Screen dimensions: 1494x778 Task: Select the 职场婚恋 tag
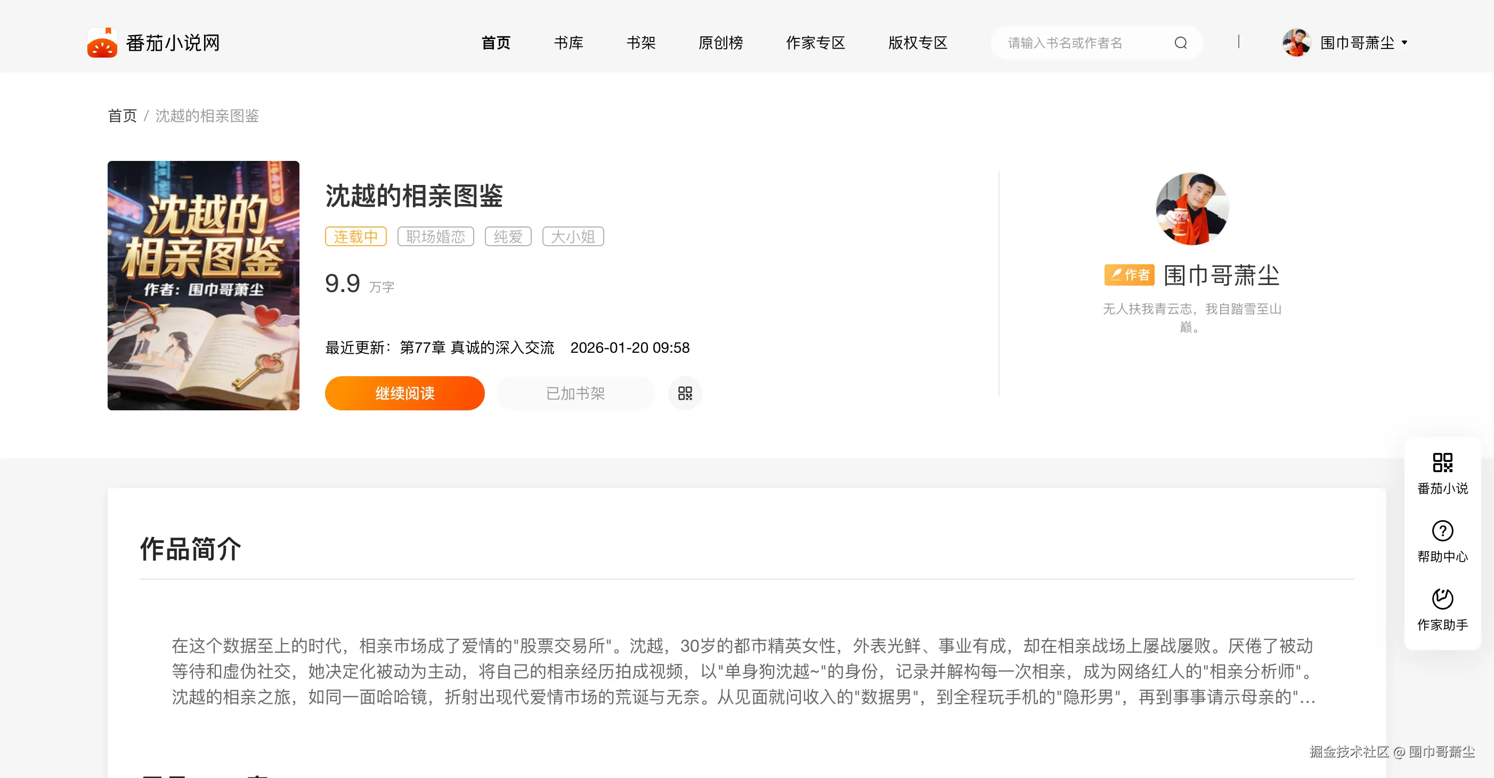tap(435, 236)
